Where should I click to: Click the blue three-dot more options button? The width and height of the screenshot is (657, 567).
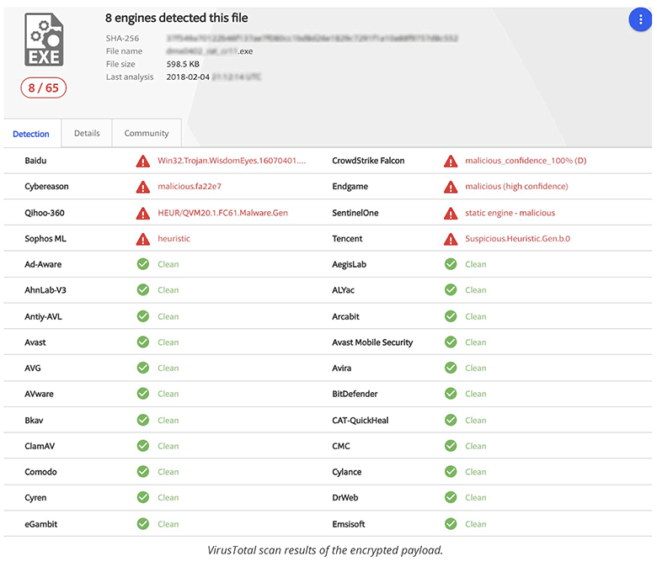[641, 22]
